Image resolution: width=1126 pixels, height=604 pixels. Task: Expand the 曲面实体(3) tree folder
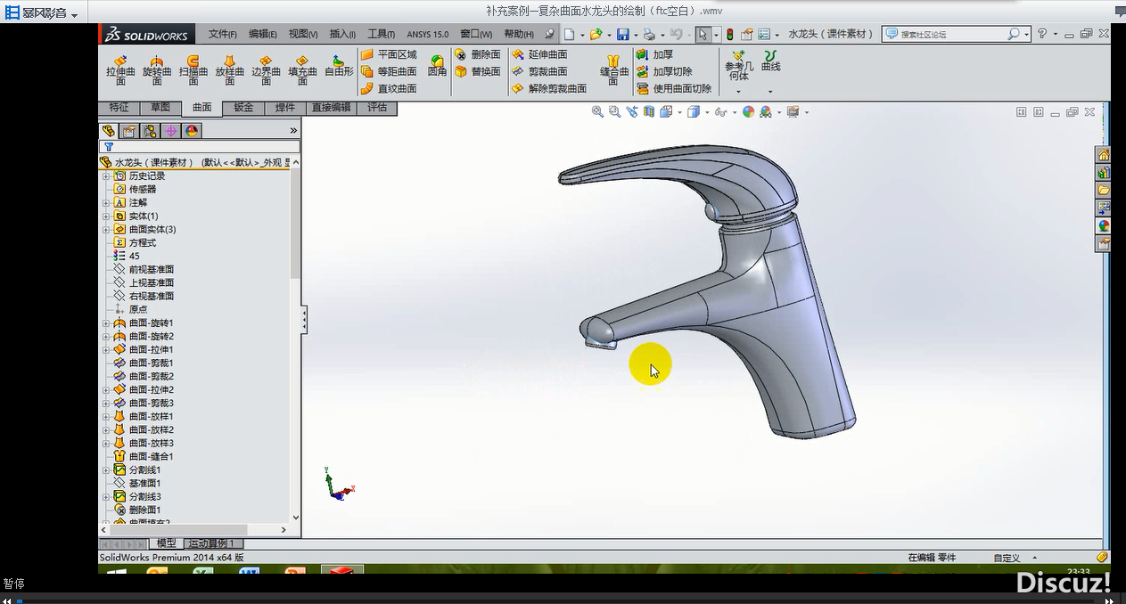click(106, 230)
